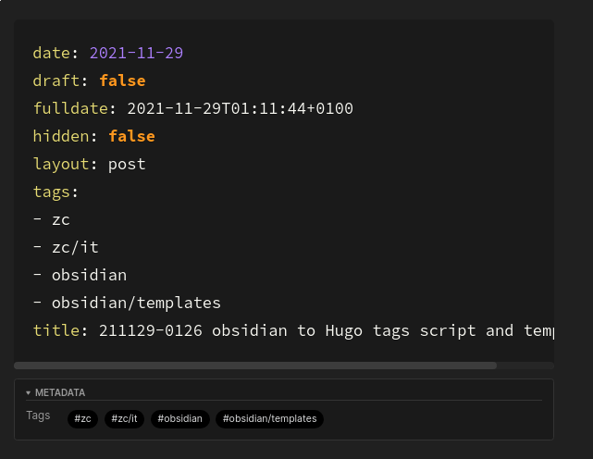Screen dimensions: 593x459
Task: Select the #obsidian tag pill
Action: tap(181, 418)
